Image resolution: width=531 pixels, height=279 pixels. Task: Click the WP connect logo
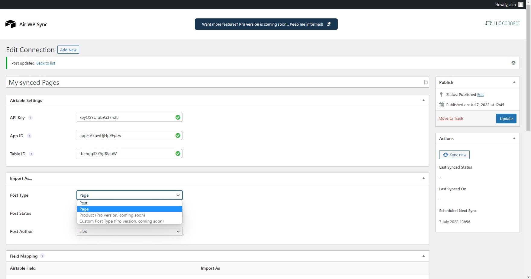502,23
